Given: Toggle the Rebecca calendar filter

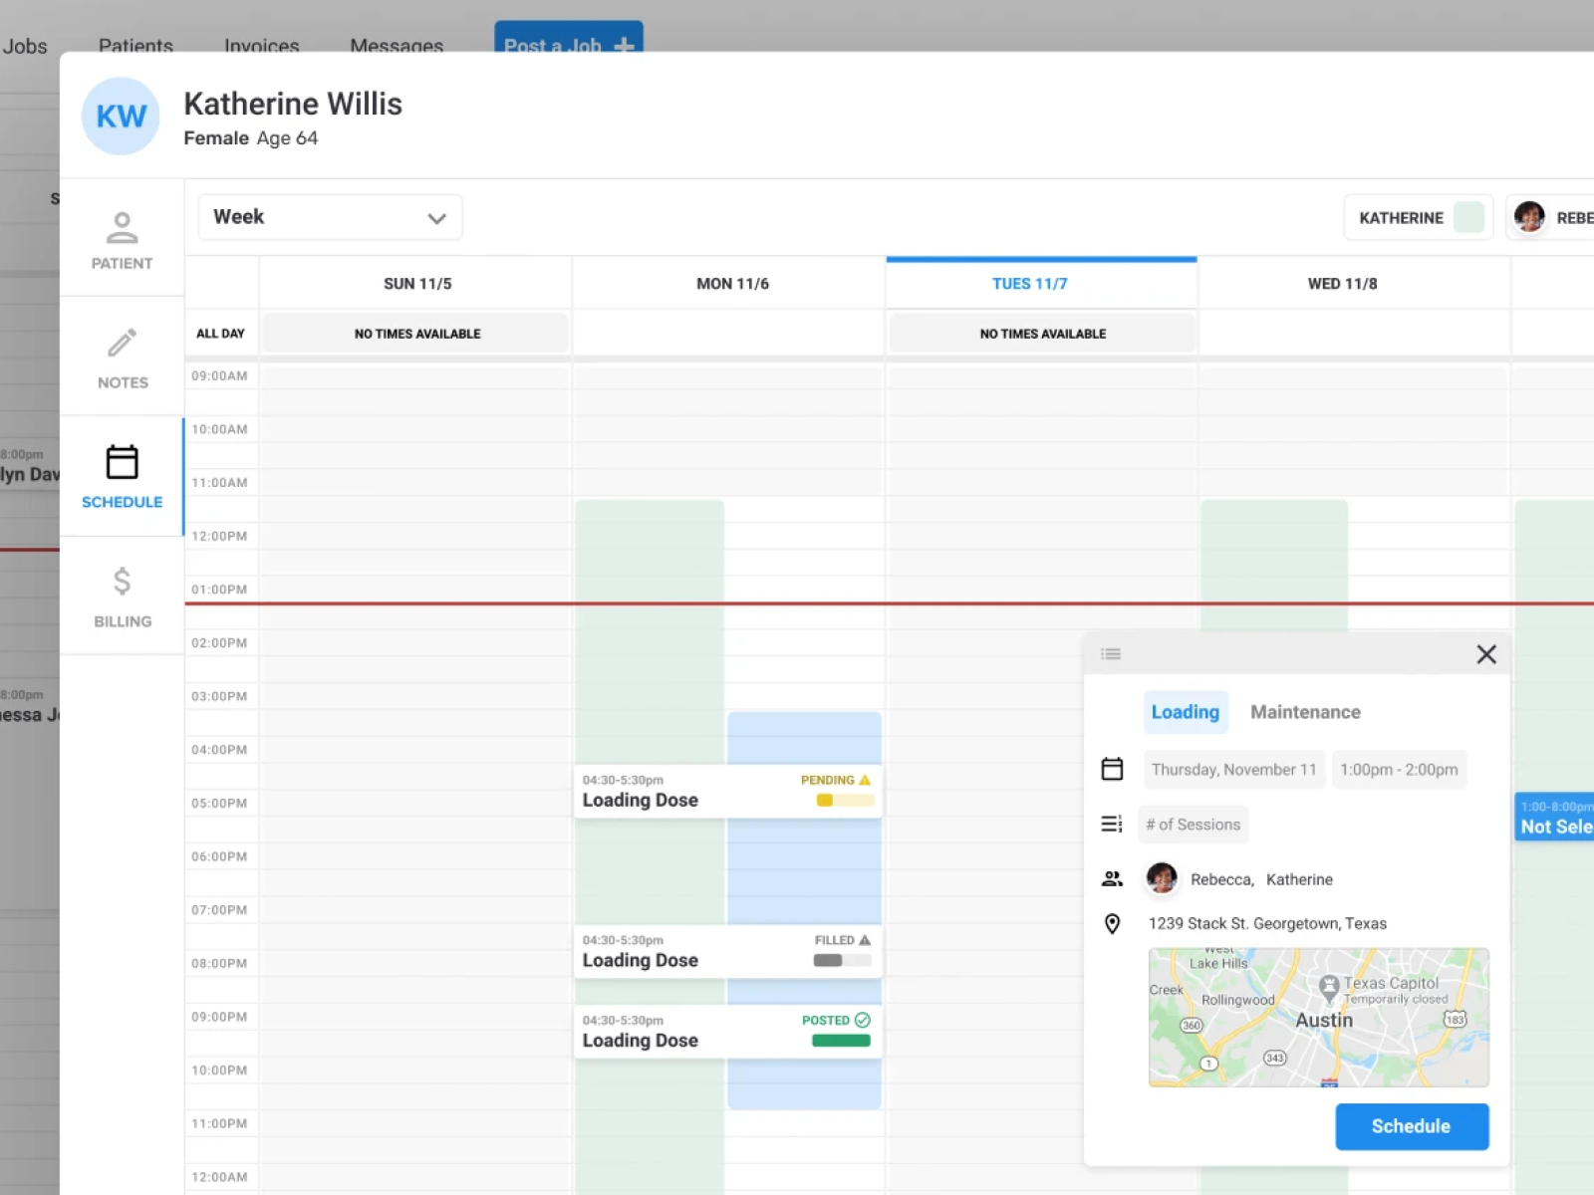Looking at the screenshot, I should coord(1550,217).
